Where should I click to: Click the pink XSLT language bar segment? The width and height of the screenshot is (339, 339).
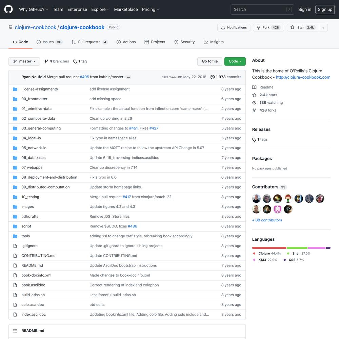point(317,248)
